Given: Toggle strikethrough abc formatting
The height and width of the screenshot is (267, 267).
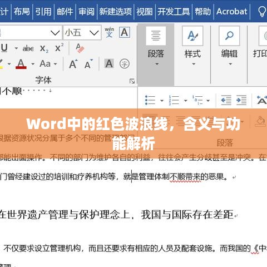Looking at the screenshot, I should (28, 48).
